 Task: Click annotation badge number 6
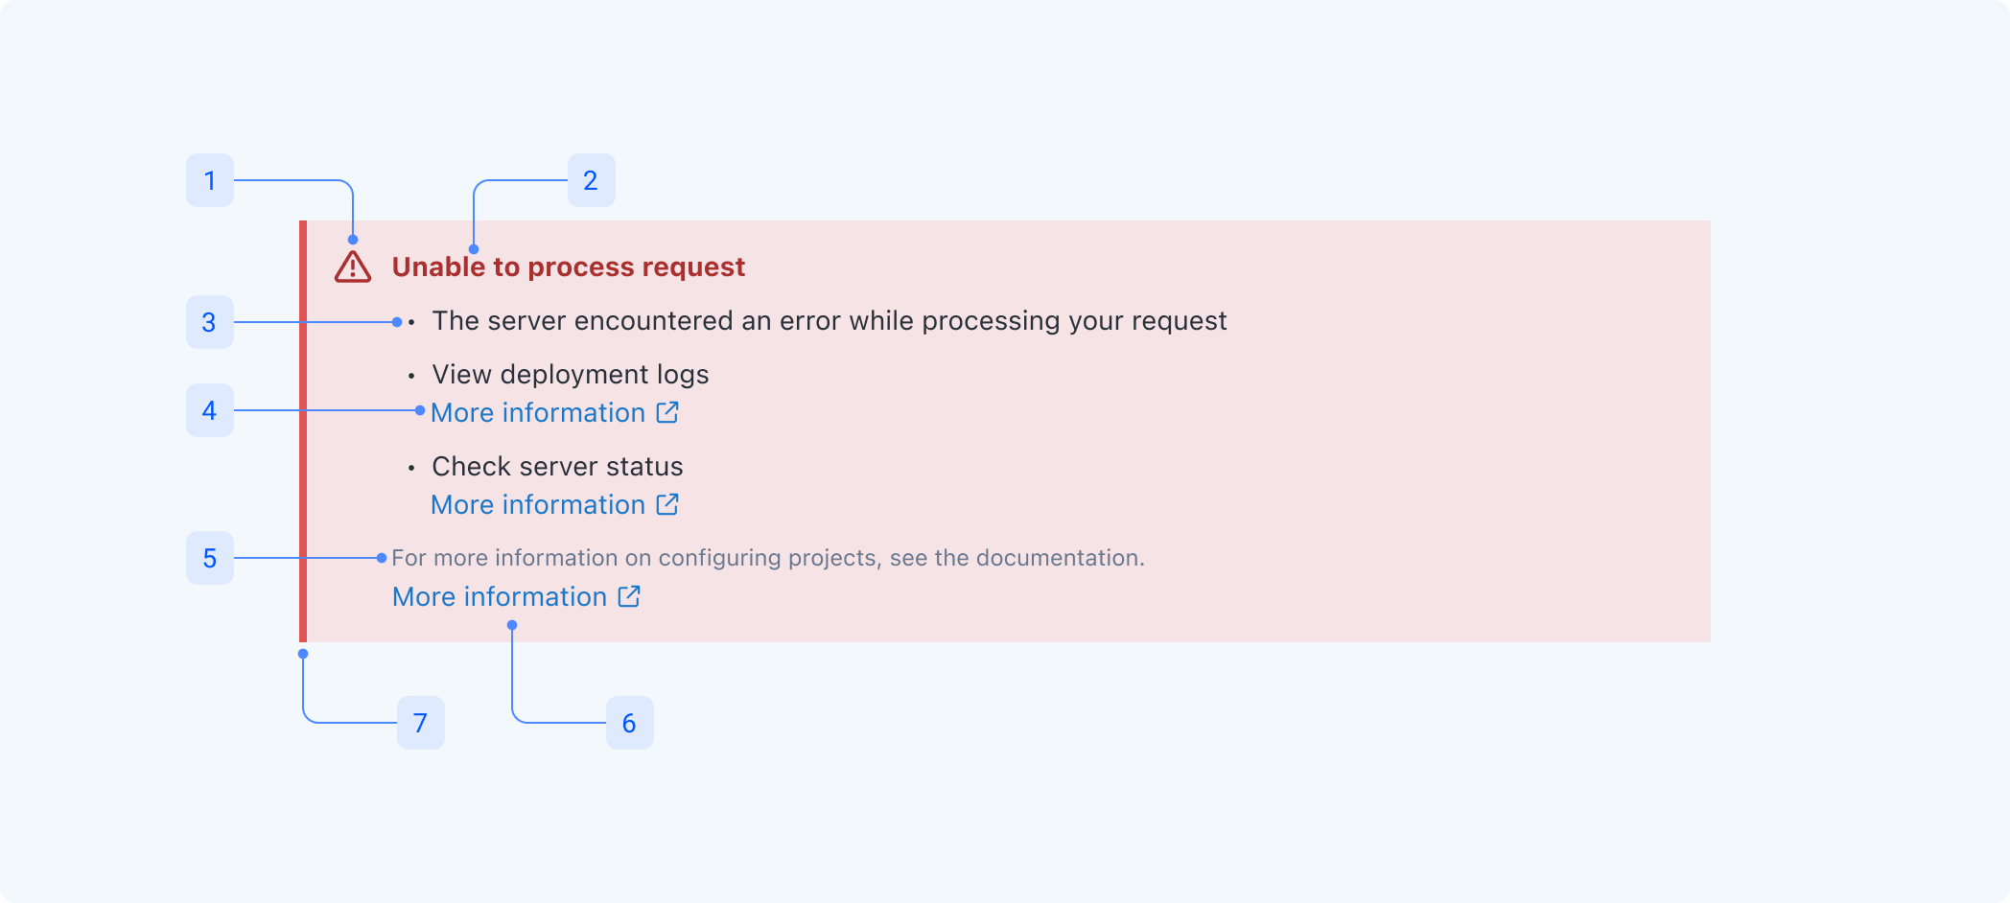pos(629,723)
